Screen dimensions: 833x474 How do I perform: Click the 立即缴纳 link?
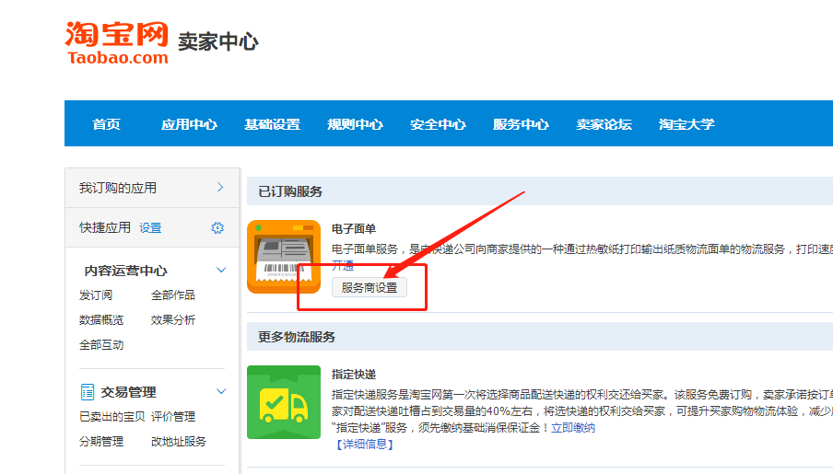(573, 428)
